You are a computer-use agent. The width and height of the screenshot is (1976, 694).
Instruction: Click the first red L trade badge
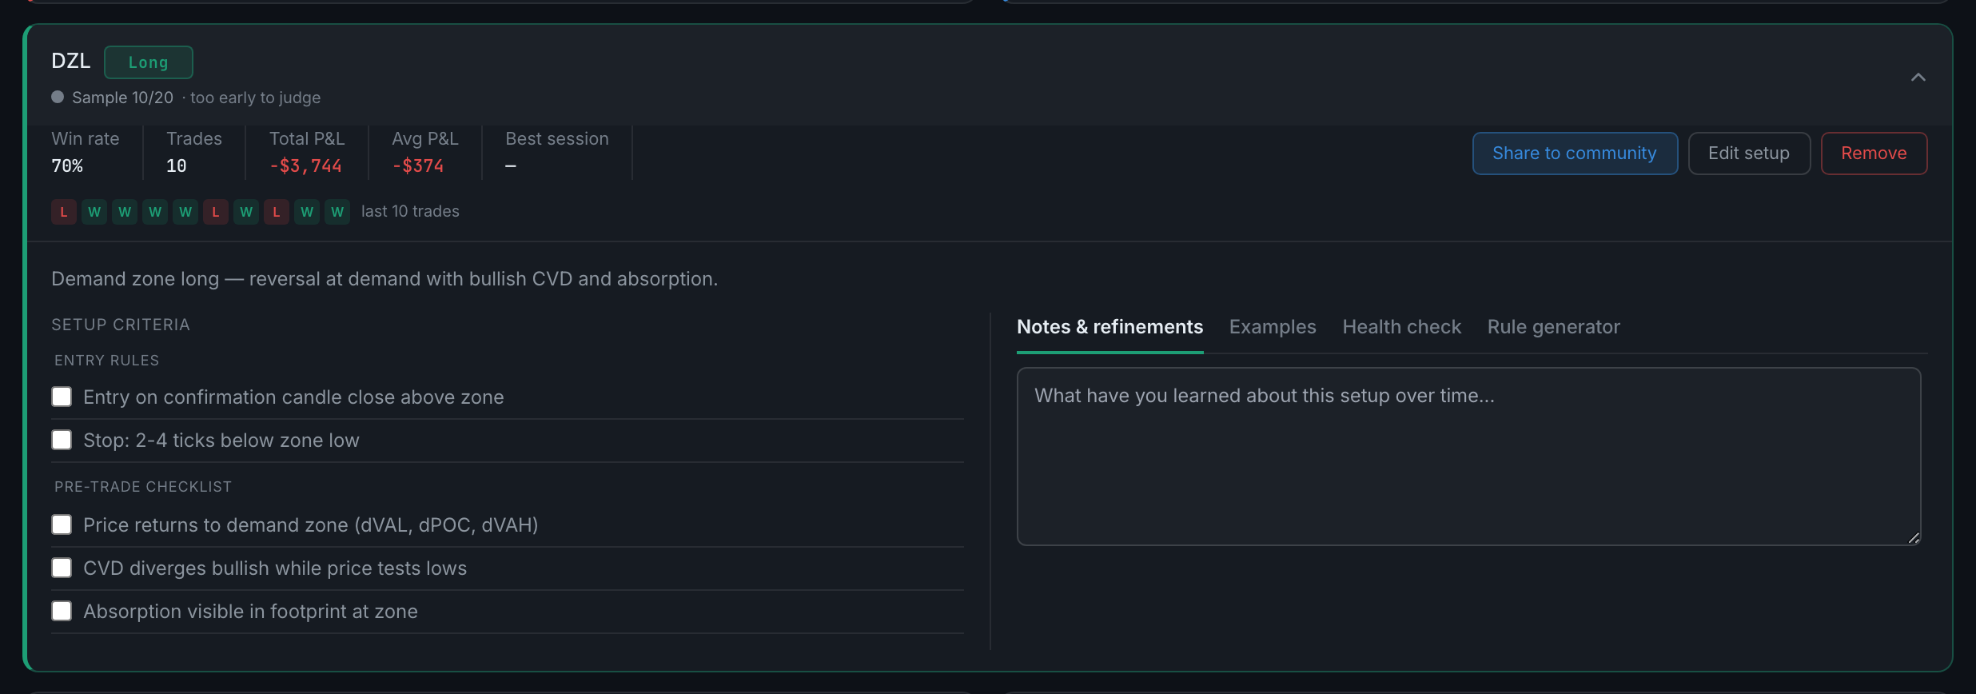64,212
